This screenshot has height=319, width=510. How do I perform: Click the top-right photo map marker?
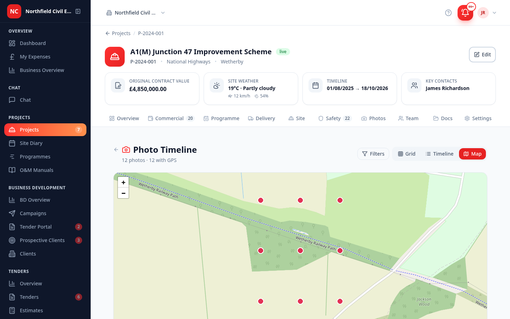click(340, 200)
